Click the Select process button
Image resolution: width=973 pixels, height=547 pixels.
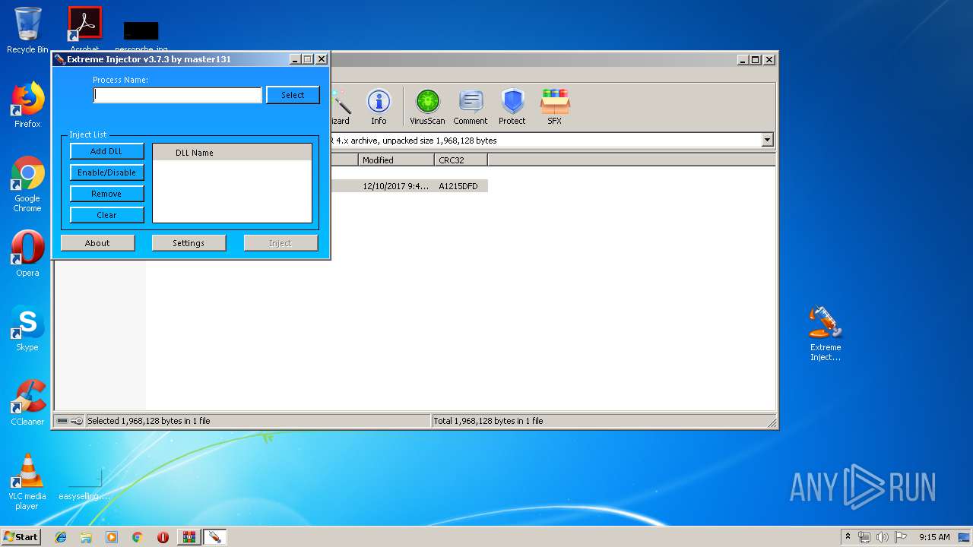click(293, 95)
